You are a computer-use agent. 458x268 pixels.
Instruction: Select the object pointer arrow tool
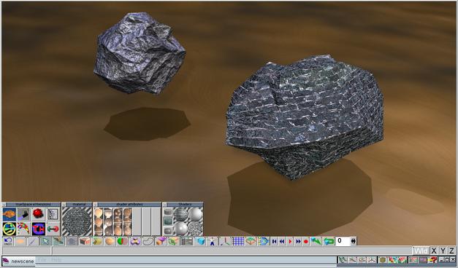46,241
